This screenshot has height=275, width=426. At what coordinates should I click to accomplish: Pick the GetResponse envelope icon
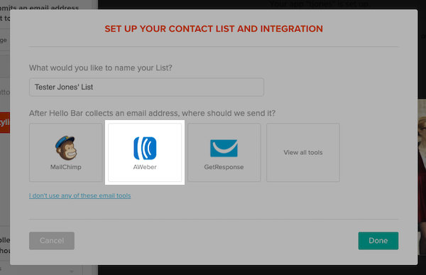[x=224, y=149]
